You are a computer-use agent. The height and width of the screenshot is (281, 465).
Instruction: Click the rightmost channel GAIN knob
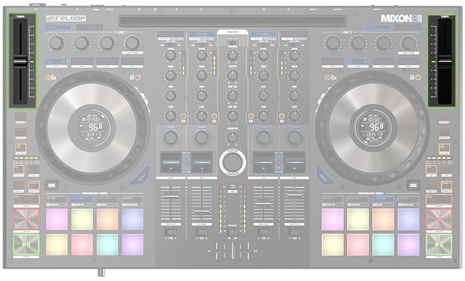(x=295, y=55)
